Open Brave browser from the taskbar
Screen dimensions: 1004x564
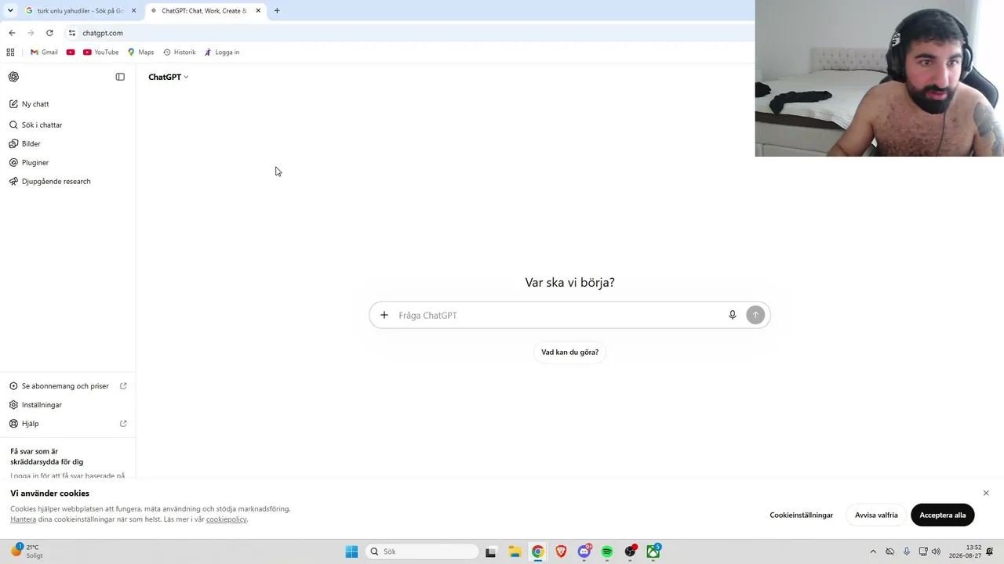click(x=561, y=551)
